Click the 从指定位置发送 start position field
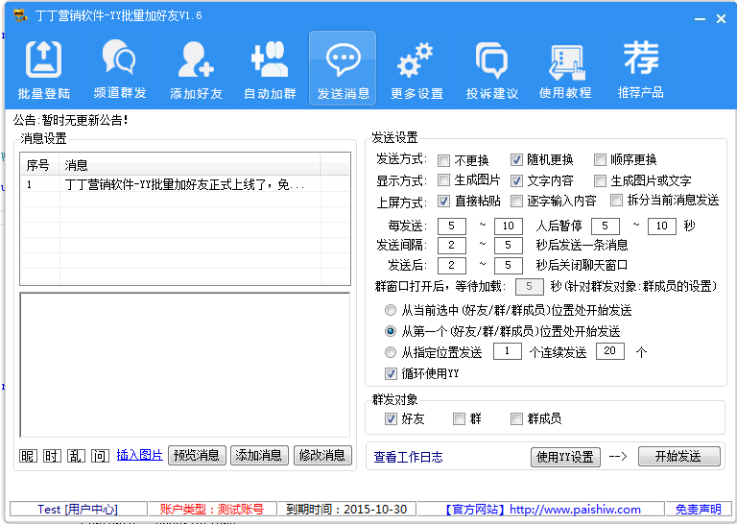 [507, 351]
